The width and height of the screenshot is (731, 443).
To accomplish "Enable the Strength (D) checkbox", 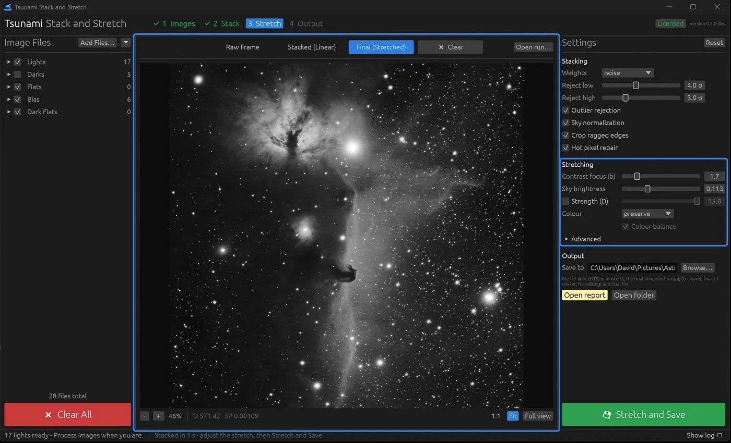I will [565, 201].
